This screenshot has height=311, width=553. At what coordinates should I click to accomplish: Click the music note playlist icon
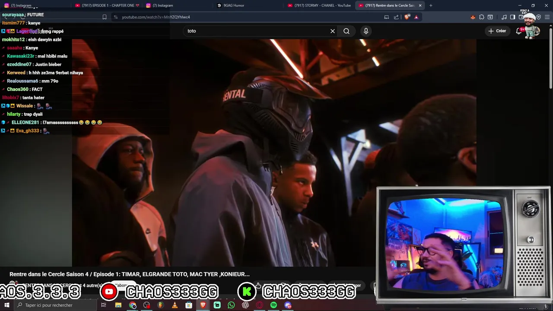(504, 17)
